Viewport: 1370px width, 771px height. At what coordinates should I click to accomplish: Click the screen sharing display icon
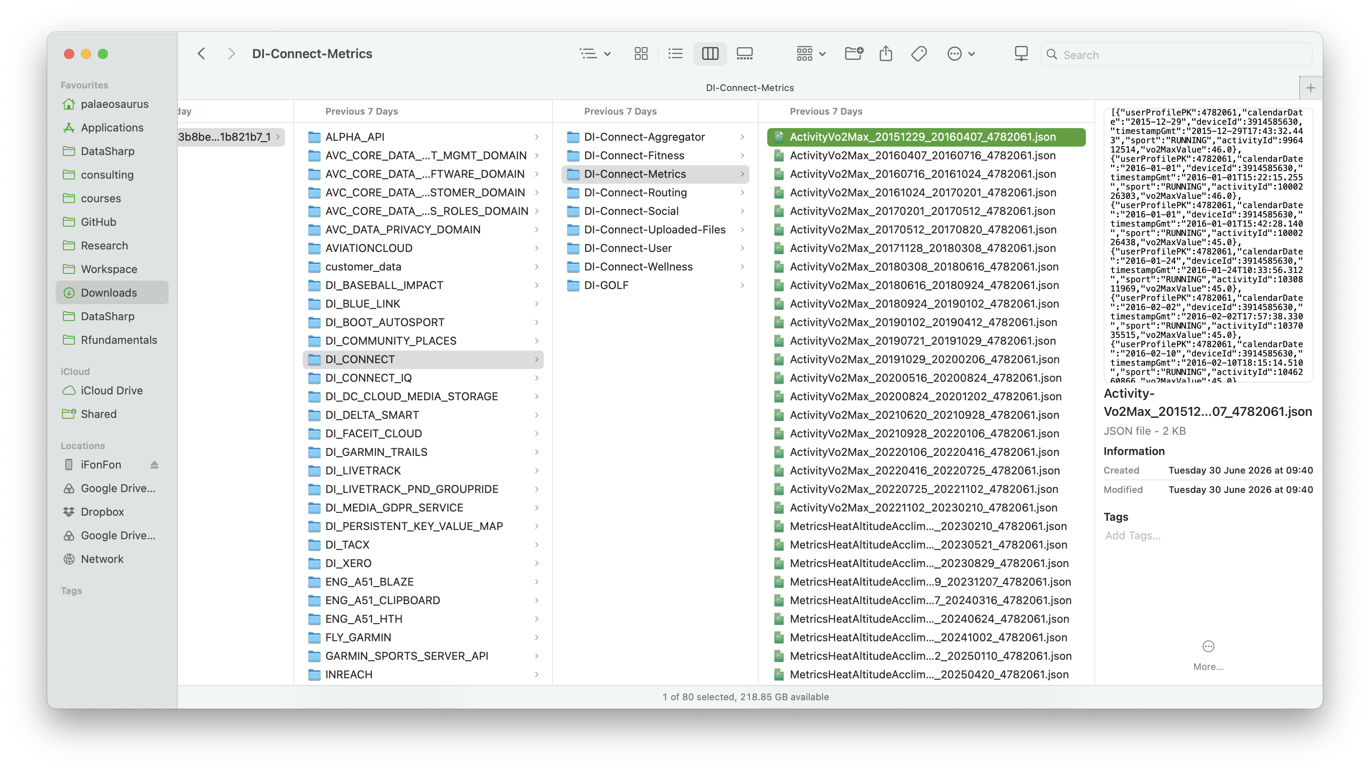(1021, 54)
